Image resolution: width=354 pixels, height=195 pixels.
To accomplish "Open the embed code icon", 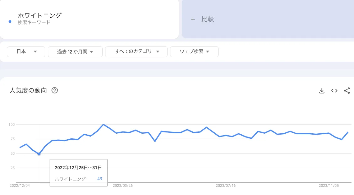I will tap(334, 91).
